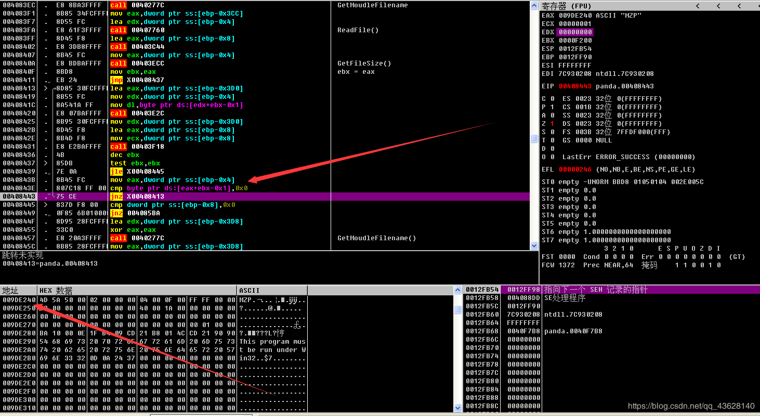Click the SE处理程序 stack comment
The width and height of the screenshot is (760, 416).
pos(565,298)
